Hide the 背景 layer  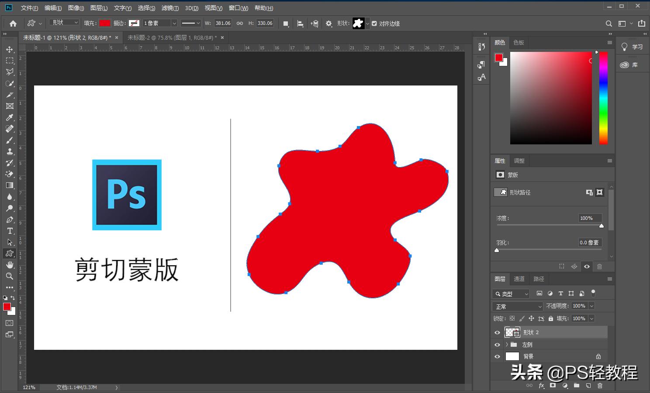[497, 356]
